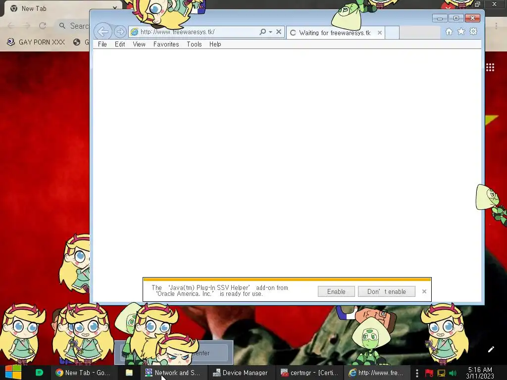Minimize the Internet Explorer window
Screen dimensions: 507x380
(440, 18)
